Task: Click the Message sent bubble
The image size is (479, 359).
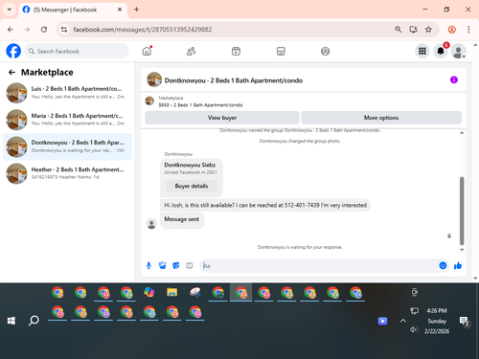Action: pos(182,219)
